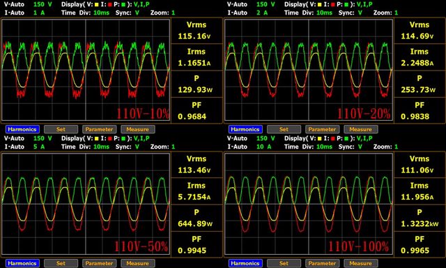Image resolution: width=446 pixels, height=268 pixels.
Task: Open Harmonics in the 110V-20% panel
Action: [245, 129]
